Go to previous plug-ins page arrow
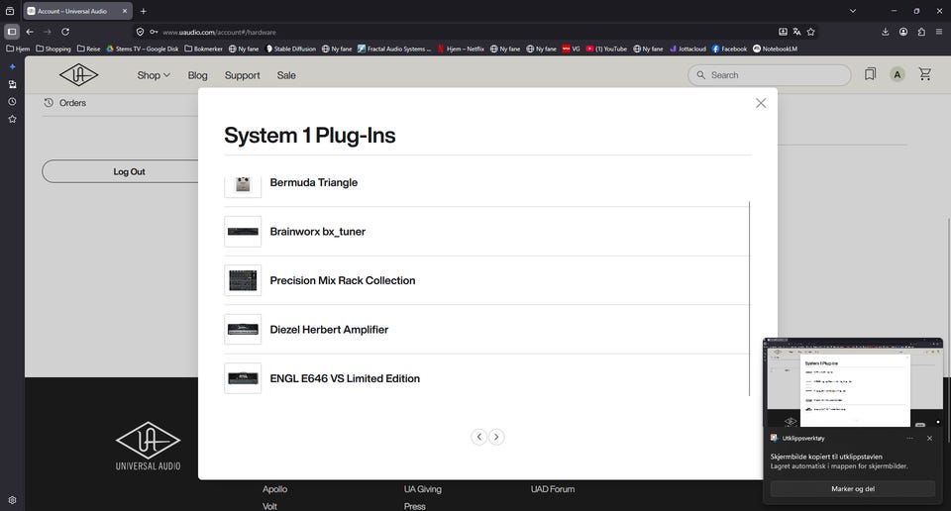 pyautogui.click(x=479, y=437)
